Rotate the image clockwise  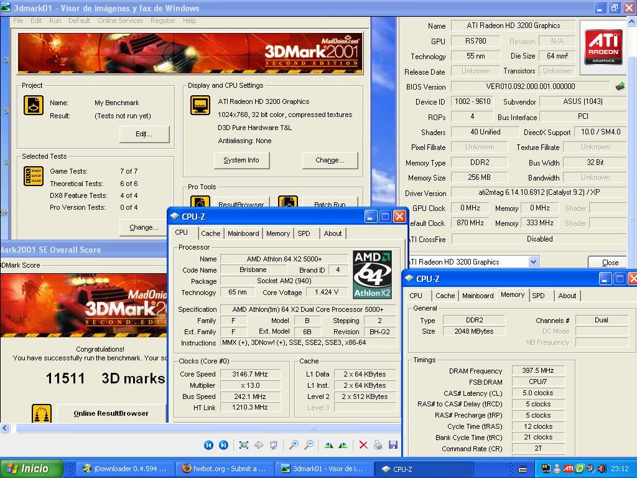coord(328,445)
